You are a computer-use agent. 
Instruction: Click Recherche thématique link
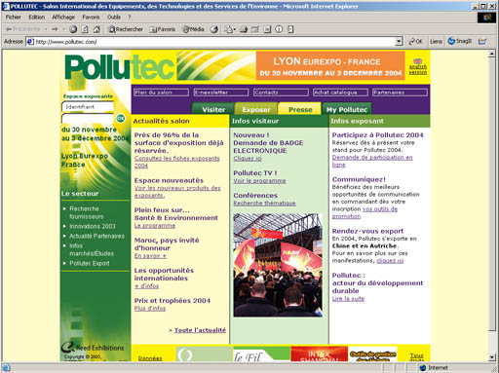(x=264, y=204)
